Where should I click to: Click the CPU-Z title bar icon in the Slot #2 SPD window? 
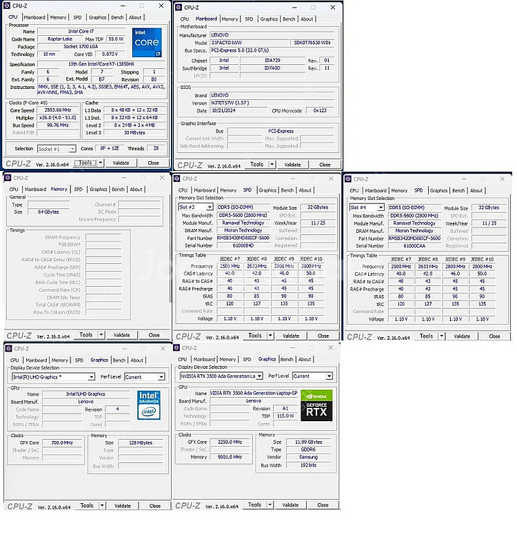177,179
